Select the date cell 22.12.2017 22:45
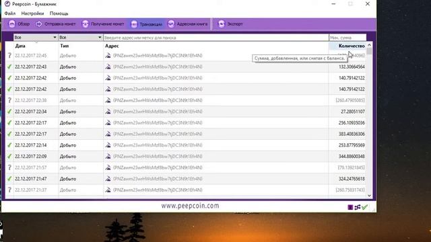 click(31, 56)
